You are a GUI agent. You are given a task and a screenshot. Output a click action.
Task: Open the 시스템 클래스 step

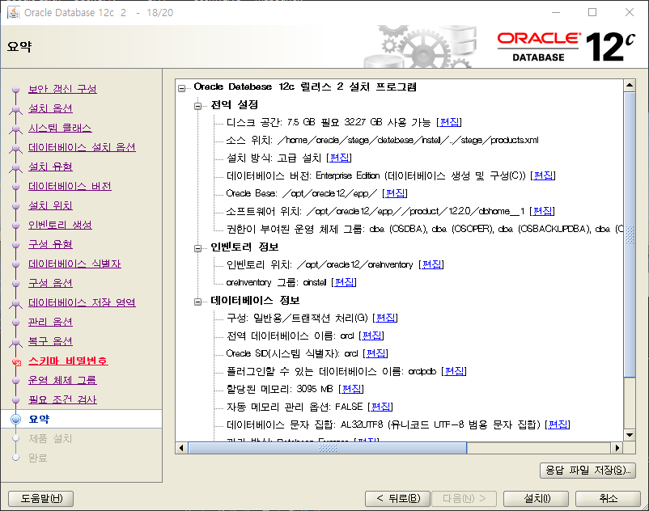tap(60, 128)
